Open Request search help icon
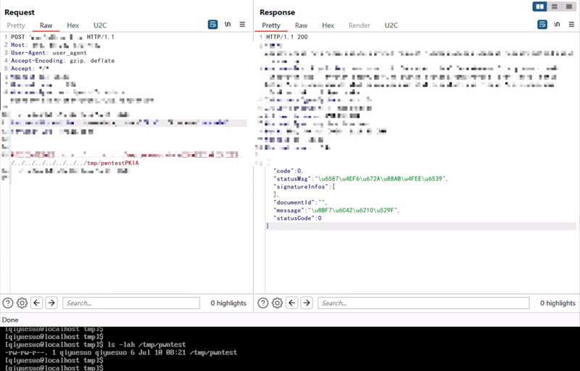This screenshot has height=371, width=580. (8, 303)
